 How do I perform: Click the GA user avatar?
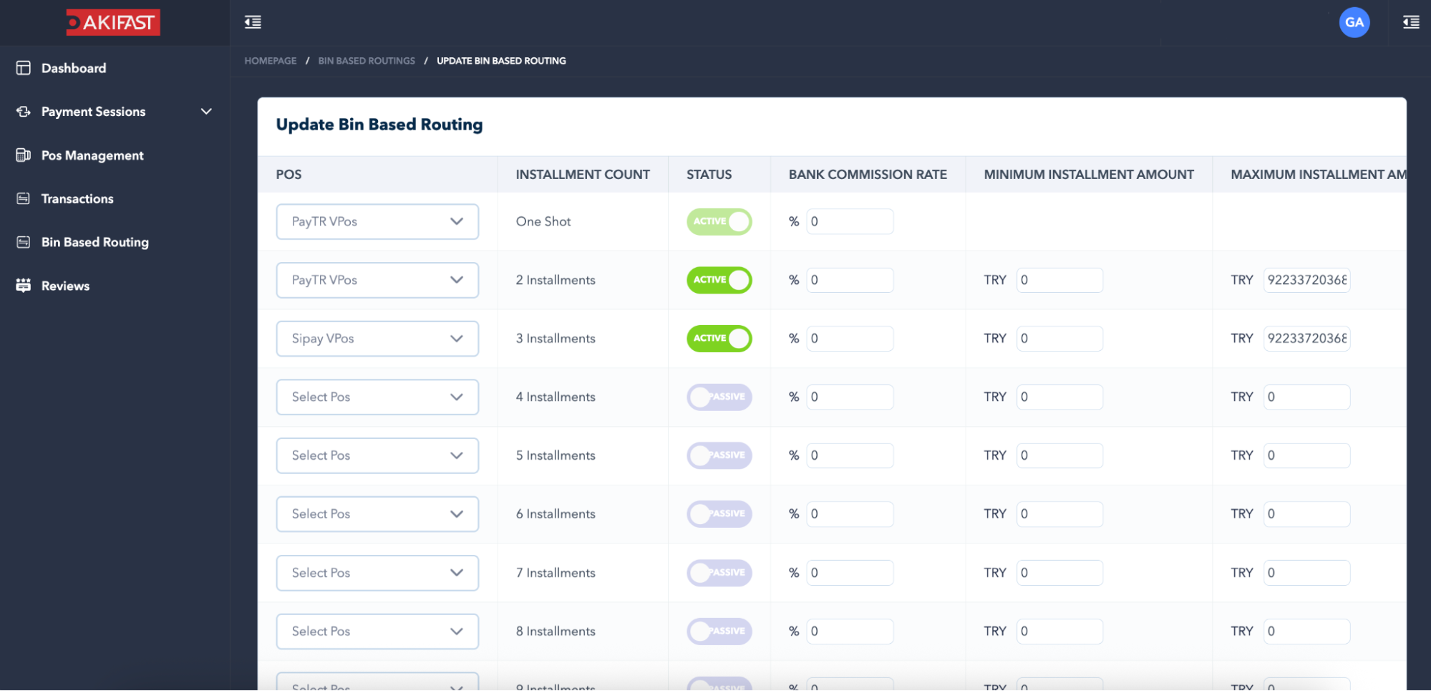click(1354, 22)
